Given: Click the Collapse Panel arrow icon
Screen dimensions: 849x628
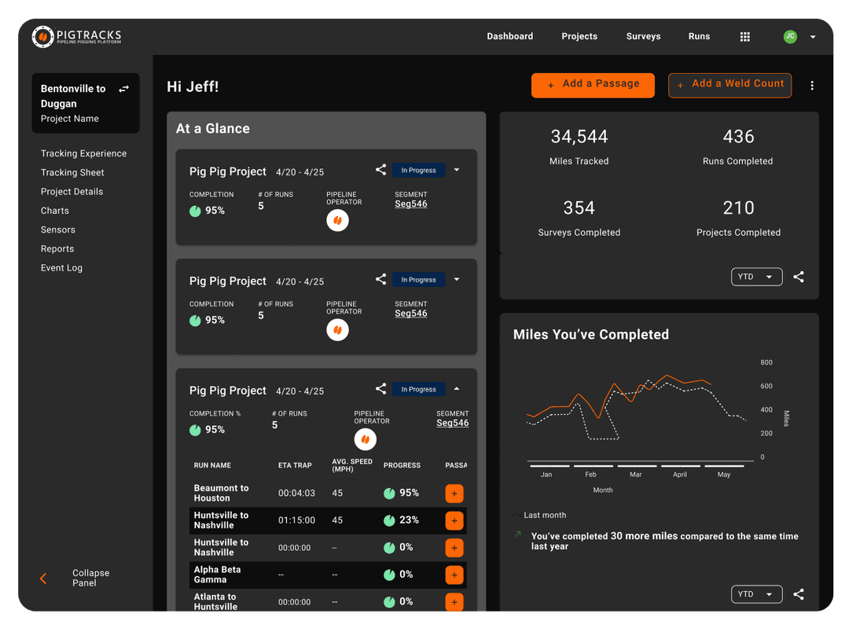Looking at the screenshot, I should [x=43, y=578].
